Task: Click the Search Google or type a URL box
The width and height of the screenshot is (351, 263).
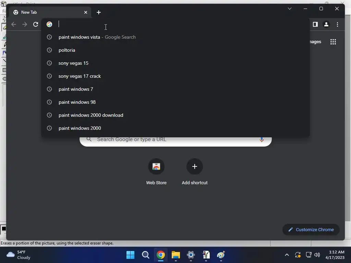Action: [175, 141]
